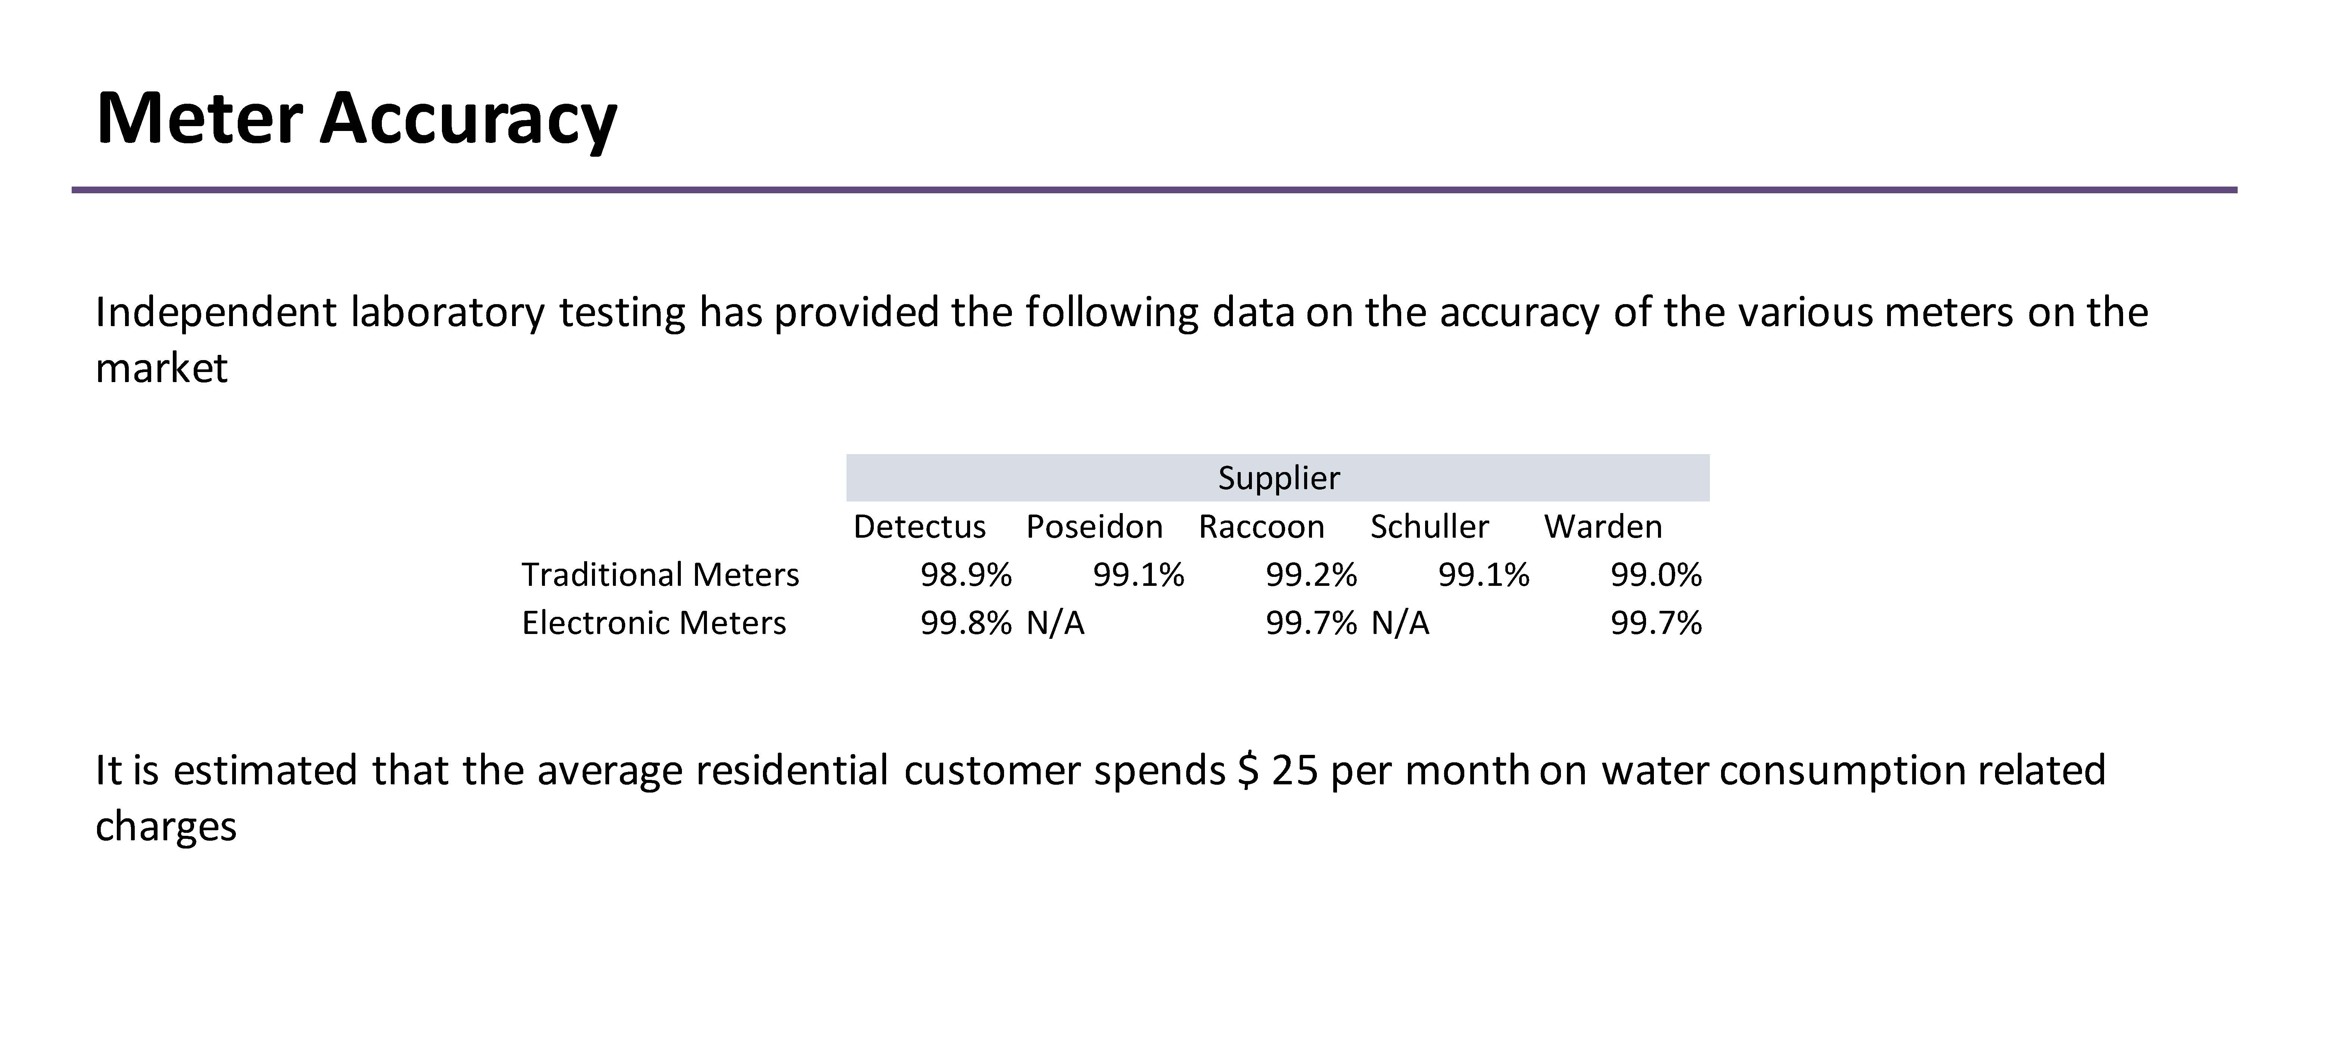Viewport: 2325px width, 1053px height.
Task: Click the 99.0% Warden traditional value
Action: (x=1655, y=575)
